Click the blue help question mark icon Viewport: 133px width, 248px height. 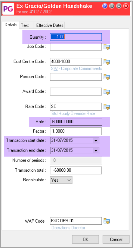(x=105, y=6)
